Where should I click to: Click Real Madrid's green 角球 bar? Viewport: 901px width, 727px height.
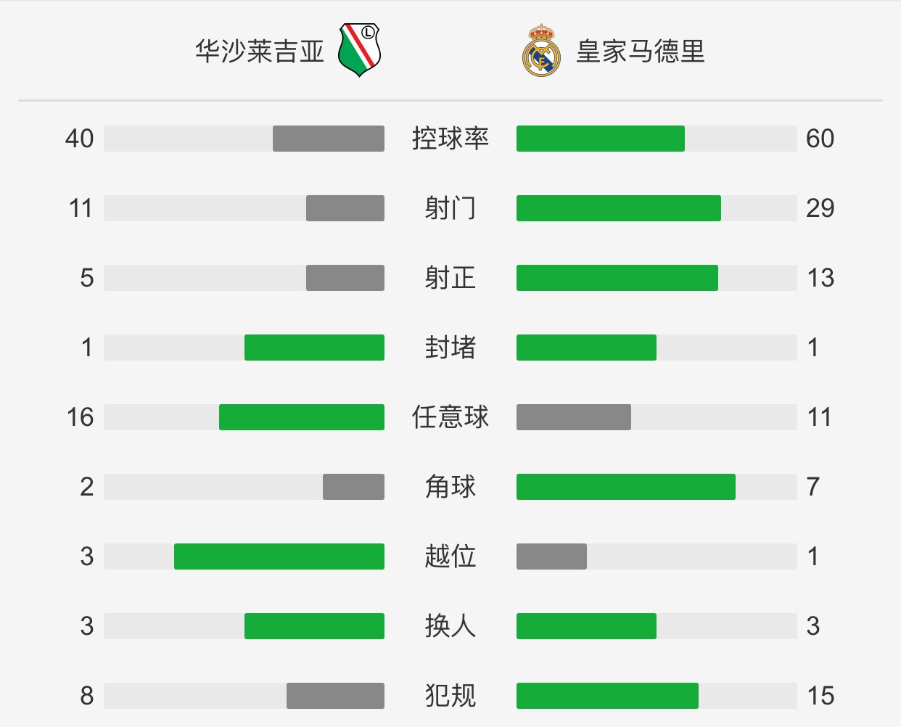tap(626, 487)
